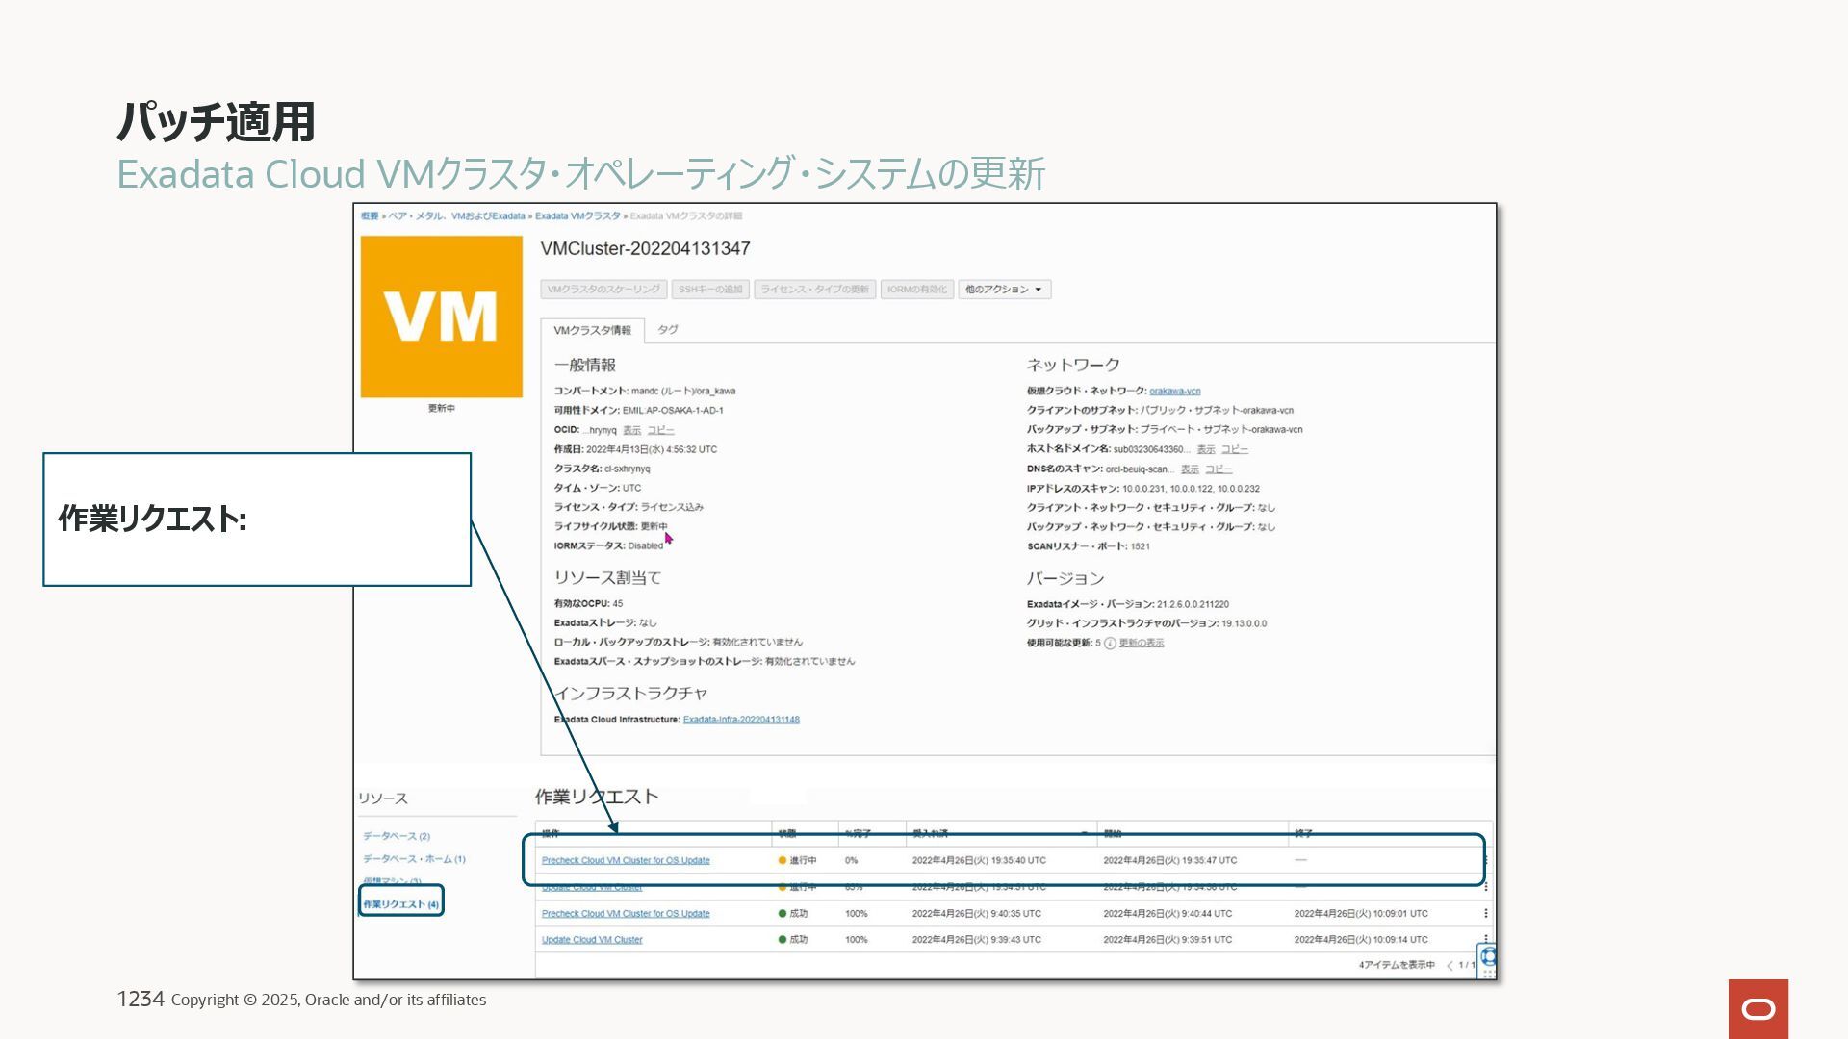This screenshot has width=1848, height=1039.
Task: Select データベース (2) in resources list
Action: tap(397, 836)
